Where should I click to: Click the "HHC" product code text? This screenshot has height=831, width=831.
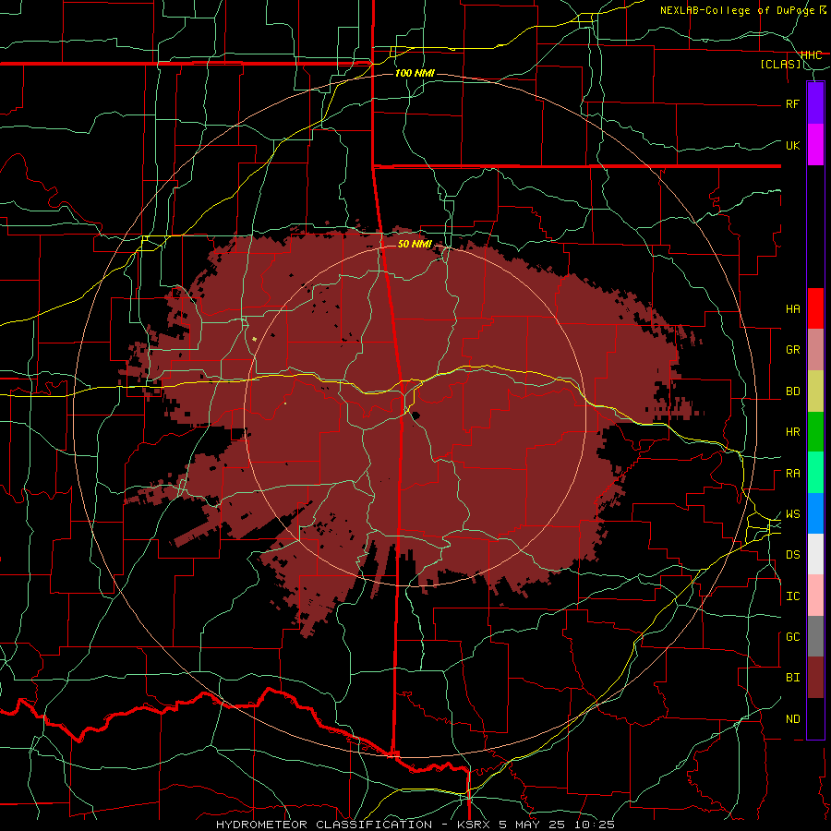click(x=811, y=55)
